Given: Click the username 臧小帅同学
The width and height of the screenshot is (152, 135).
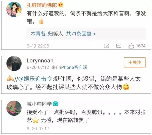Looking at the screenshot, I should pos(39,104).
